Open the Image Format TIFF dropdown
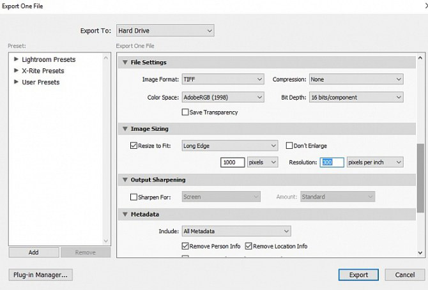 click(x=222, y=79)
